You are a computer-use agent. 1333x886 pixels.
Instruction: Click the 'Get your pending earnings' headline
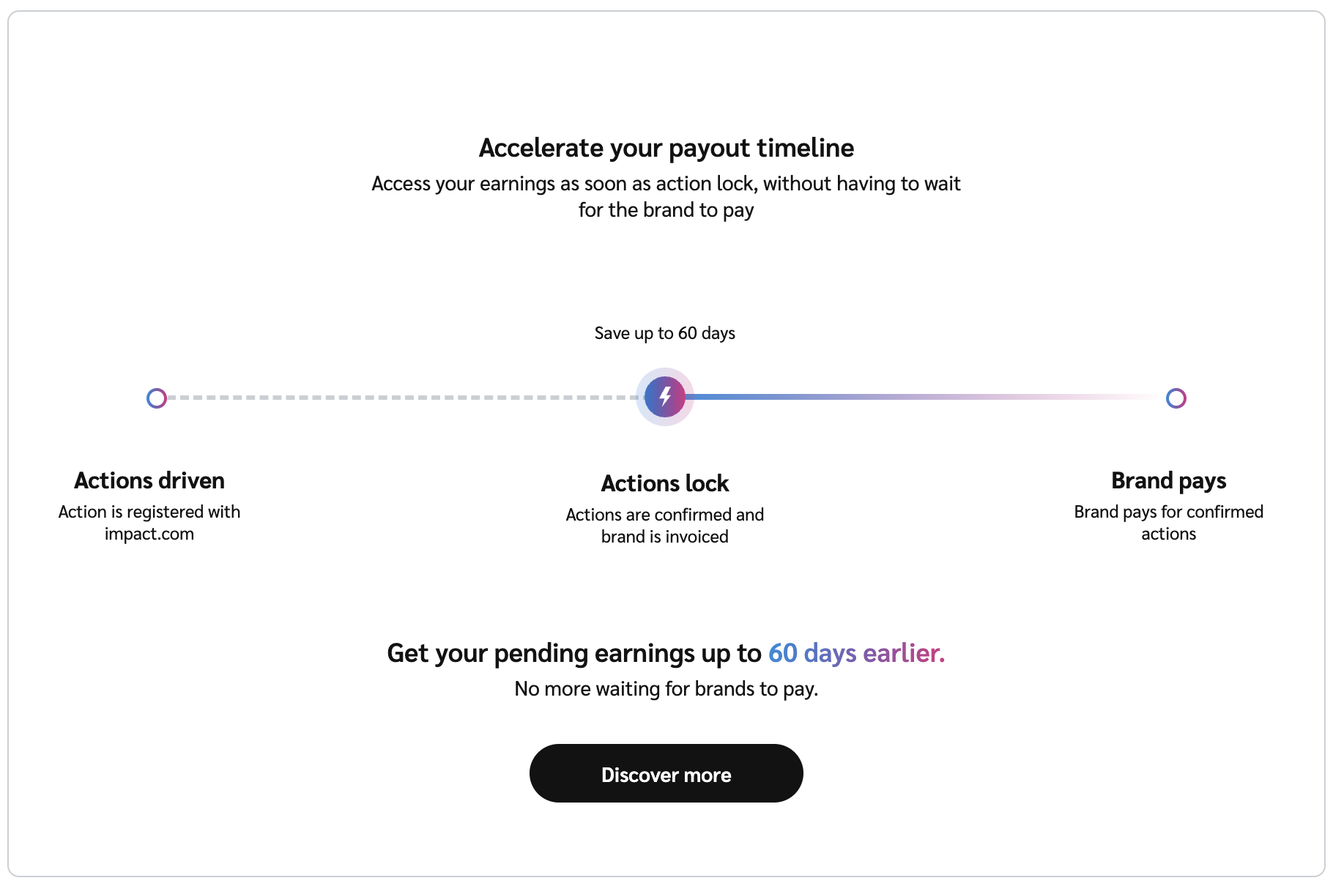pyautogui.click(x=574, y=653)
